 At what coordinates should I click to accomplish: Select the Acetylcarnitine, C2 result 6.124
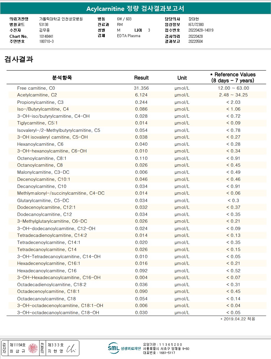coord(141,95)
